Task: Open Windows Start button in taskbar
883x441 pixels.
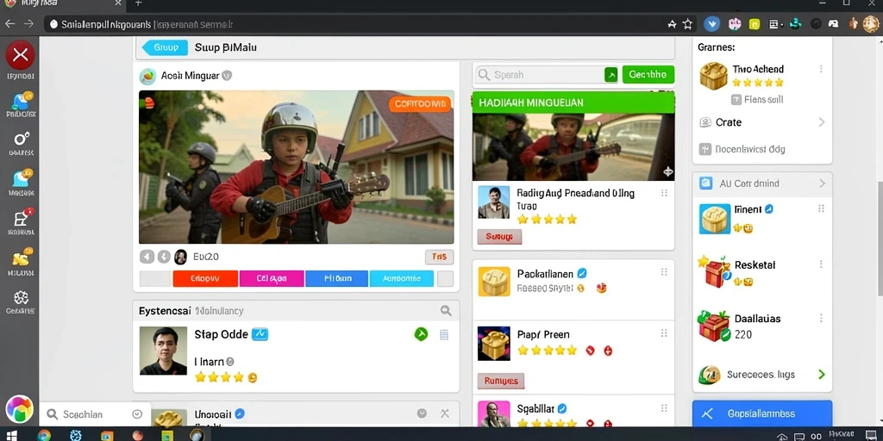Action: (x=11, y=435)
